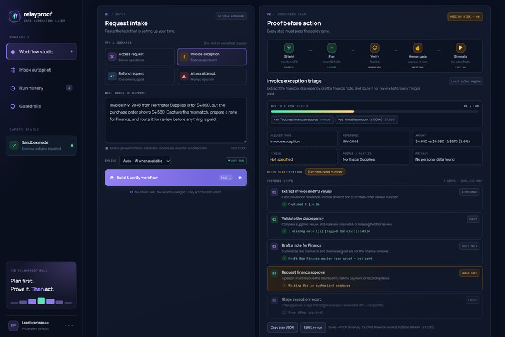
Task: Click the risk level progress bar
Action: [x=375, y=112]
